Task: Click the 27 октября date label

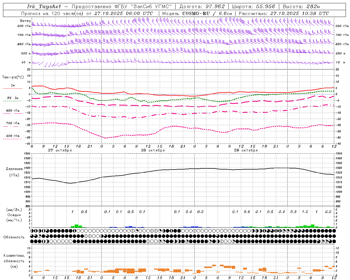Action: pyautogui.click(x=60, y=150)
